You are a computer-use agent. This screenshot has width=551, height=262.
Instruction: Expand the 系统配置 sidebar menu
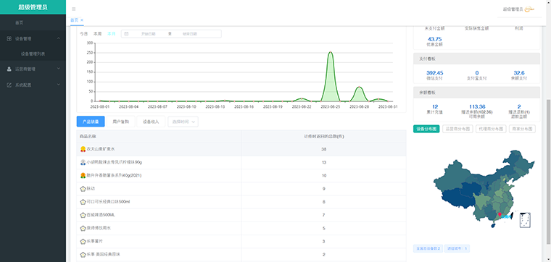pyautogui.click(x=58, y=85)
